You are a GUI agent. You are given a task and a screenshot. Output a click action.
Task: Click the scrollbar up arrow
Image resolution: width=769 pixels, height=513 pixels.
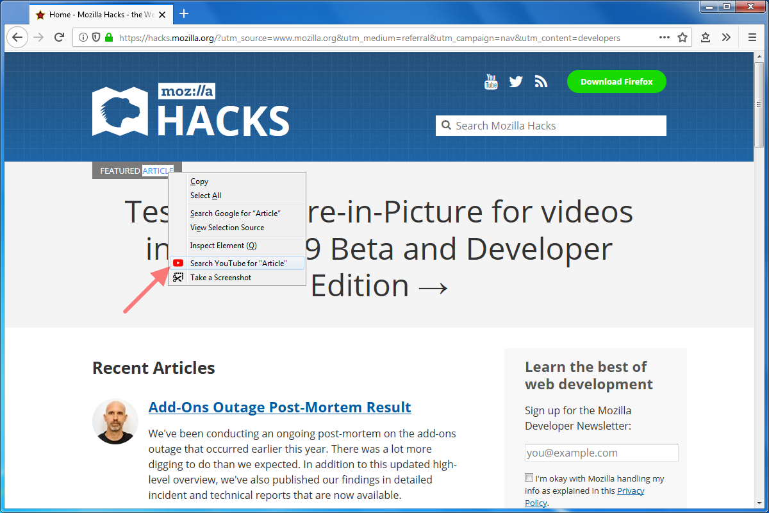point(759,57)
